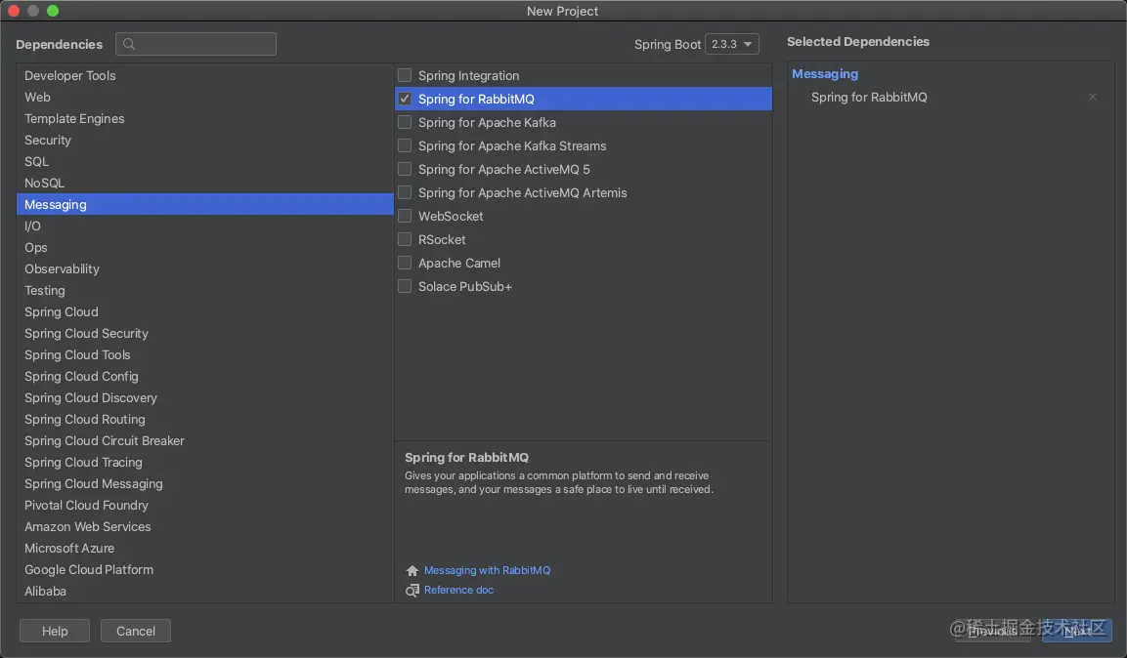Screen dimensions: 1127x658
Task: Choose the NoSQL category
Action: 44,183
